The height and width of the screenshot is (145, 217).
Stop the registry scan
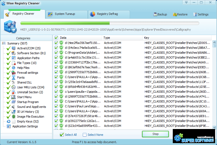(x=155, y=134)
